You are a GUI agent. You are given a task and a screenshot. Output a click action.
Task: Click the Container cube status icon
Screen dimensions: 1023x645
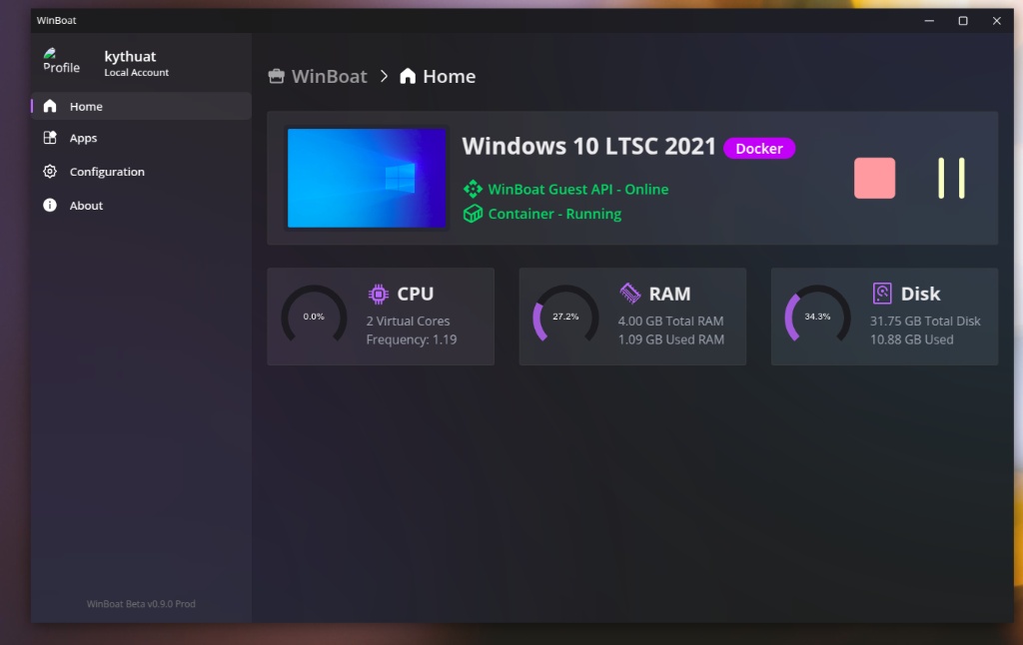[x=473, y=214]
